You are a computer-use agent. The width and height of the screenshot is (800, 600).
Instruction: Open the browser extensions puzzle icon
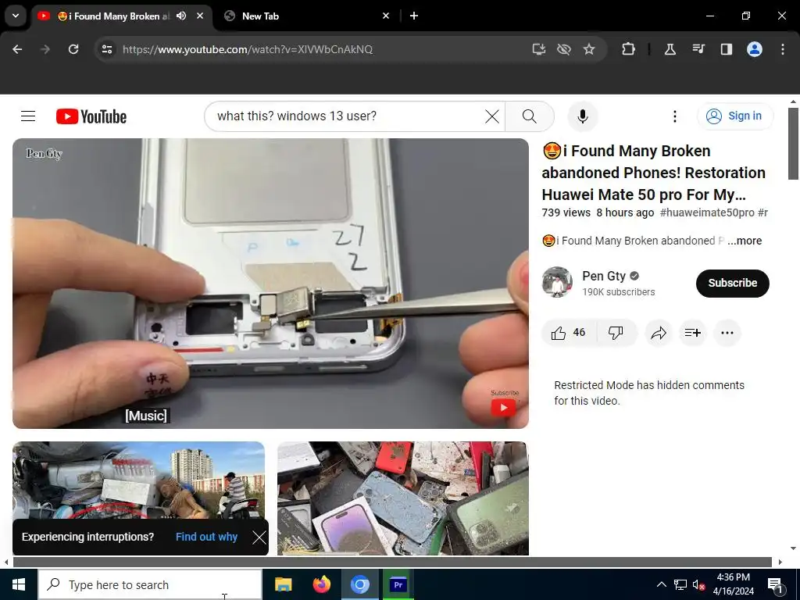coord(629,49)
